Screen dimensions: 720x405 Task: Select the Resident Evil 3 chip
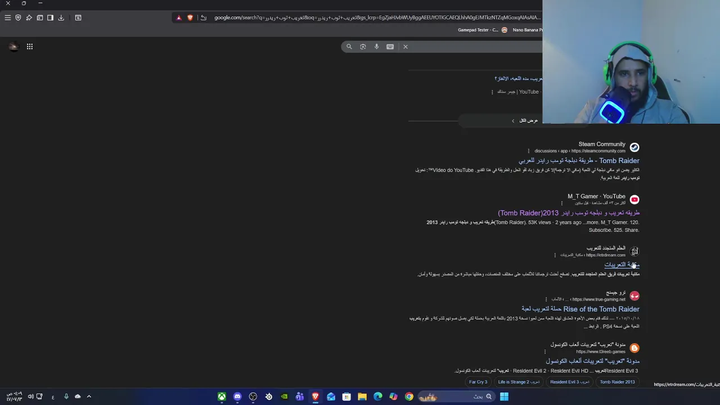click(569, 382)
